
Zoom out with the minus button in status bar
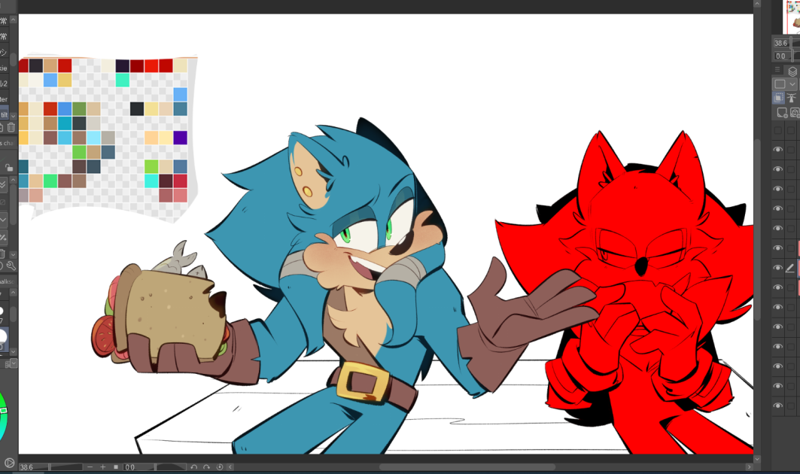click(90, 467)
